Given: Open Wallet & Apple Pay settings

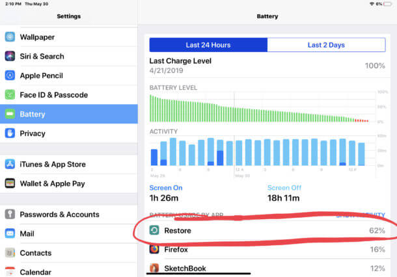Looking at the screenshot, I should coord(69,183).
